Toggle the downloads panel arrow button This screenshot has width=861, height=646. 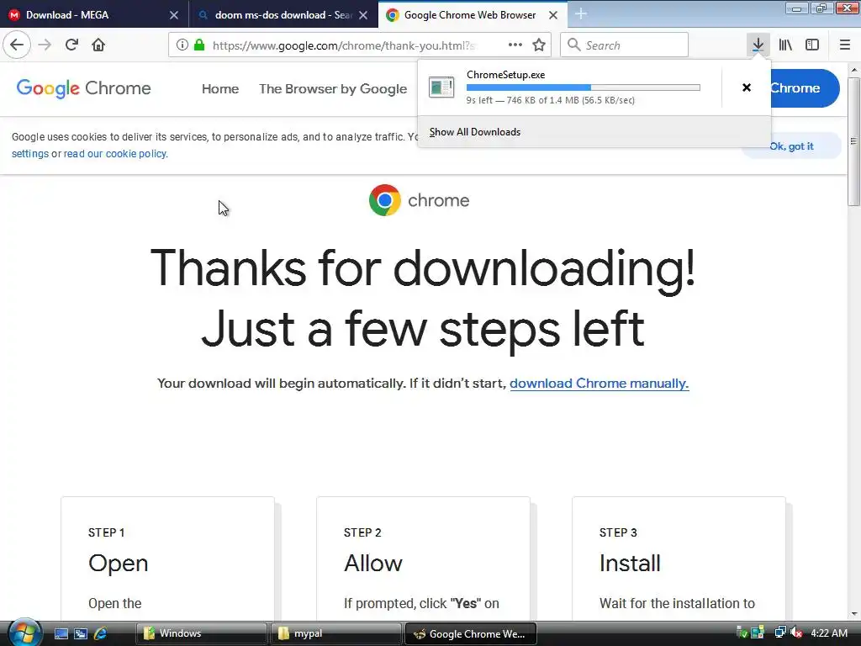(x=758, y=45)
